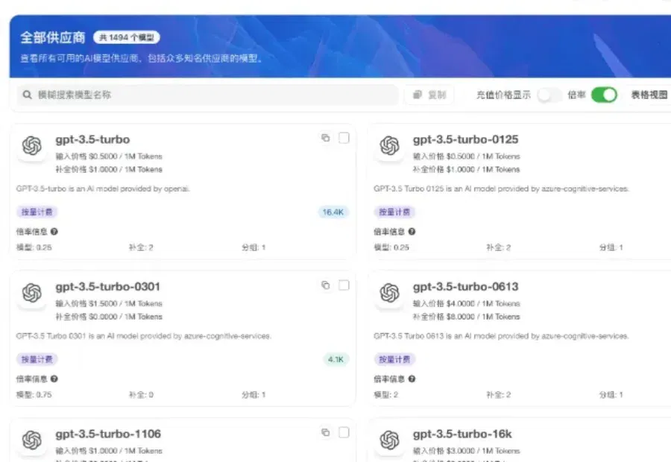Open the 倍率信息 help icon on gpt-3.5-turbo-0125

(412, 232)
